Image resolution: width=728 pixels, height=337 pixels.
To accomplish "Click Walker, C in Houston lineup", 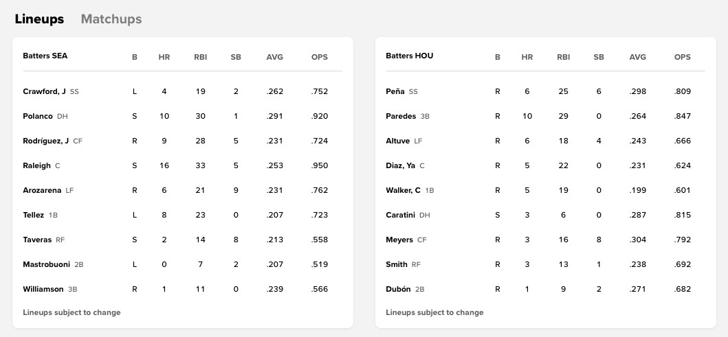I will coord(404,190).
